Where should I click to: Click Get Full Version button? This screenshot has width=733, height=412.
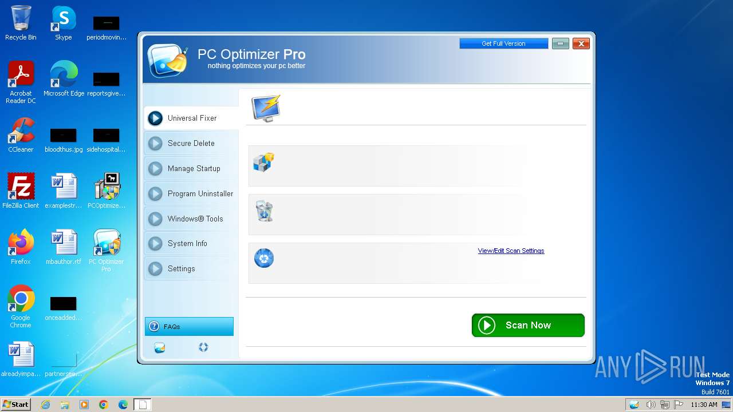tap(503, 43)
